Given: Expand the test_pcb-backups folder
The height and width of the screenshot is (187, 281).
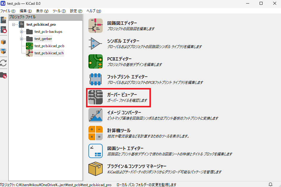Looking at the screenshot, I should 21,32.
